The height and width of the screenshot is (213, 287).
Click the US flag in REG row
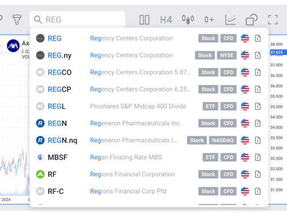point(245,38)
